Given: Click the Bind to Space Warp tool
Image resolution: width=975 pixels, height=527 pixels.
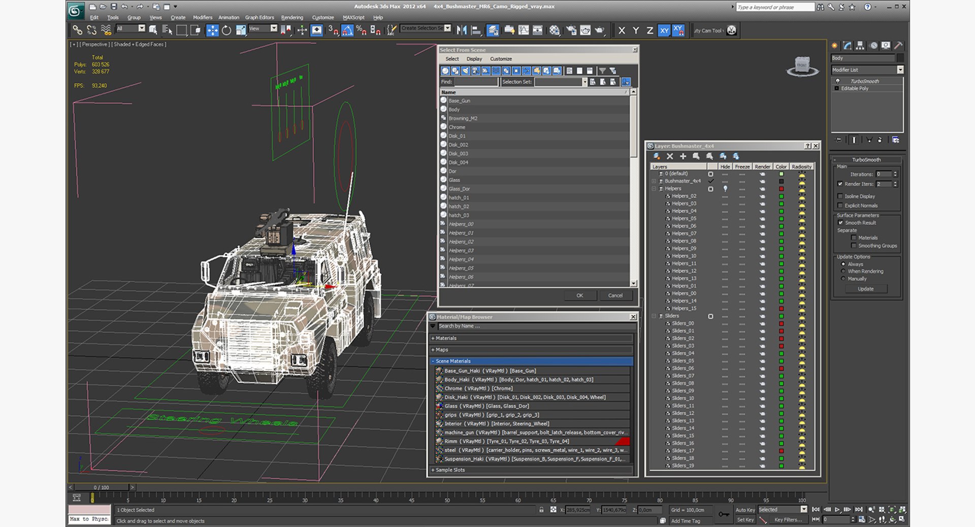Looking at the screenshot, I should point(106,30).
